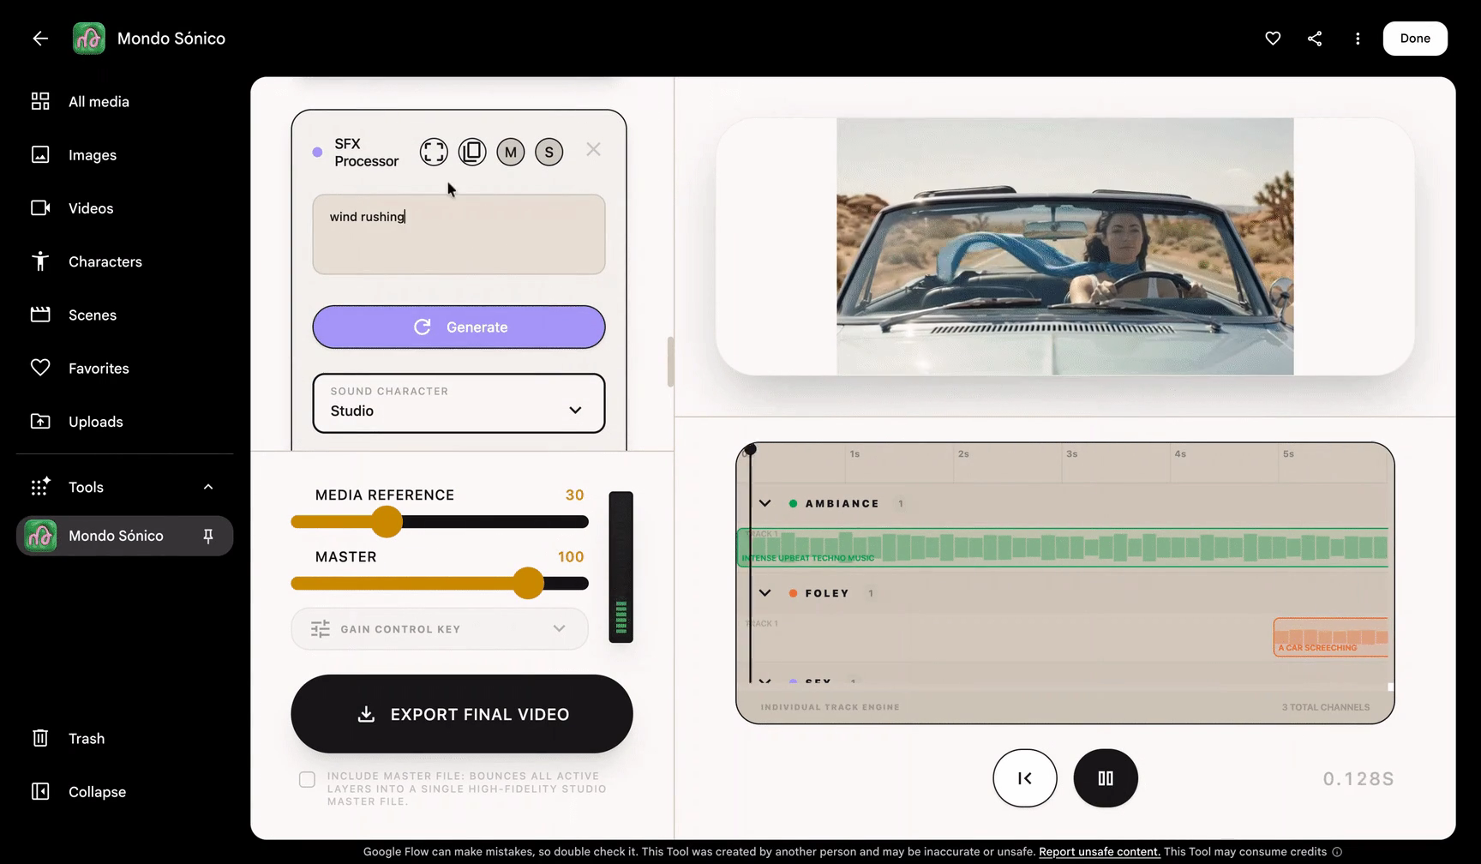Open All media in sidebar
Image resolution: width=1481 pixels, height=864 pixels.
[x=124, y=101]
